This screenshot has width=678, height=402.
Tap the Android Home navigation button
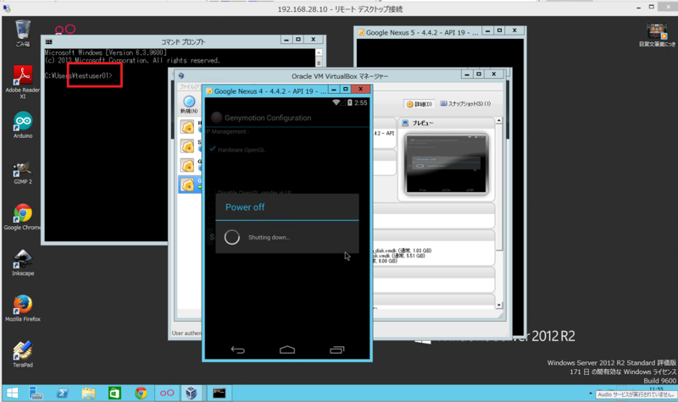click(287, 350)
